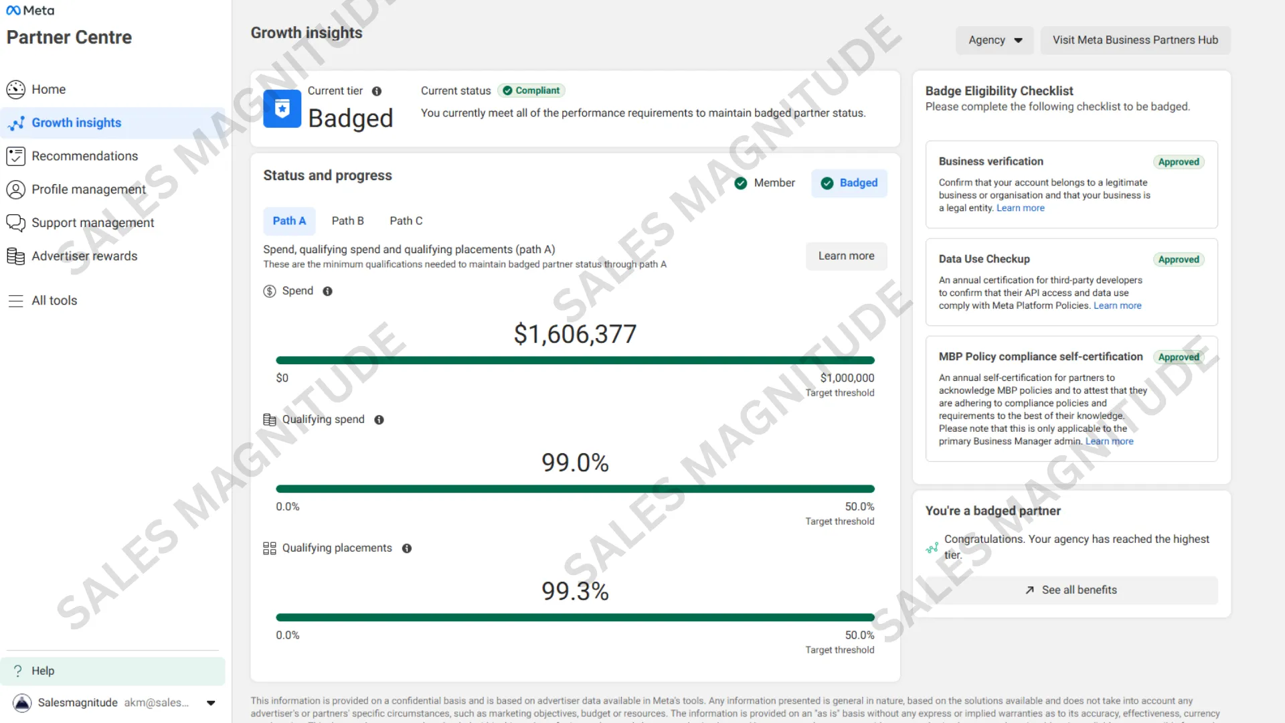Go to Profile management
The image size is (1285, 723).
[112, 189]
